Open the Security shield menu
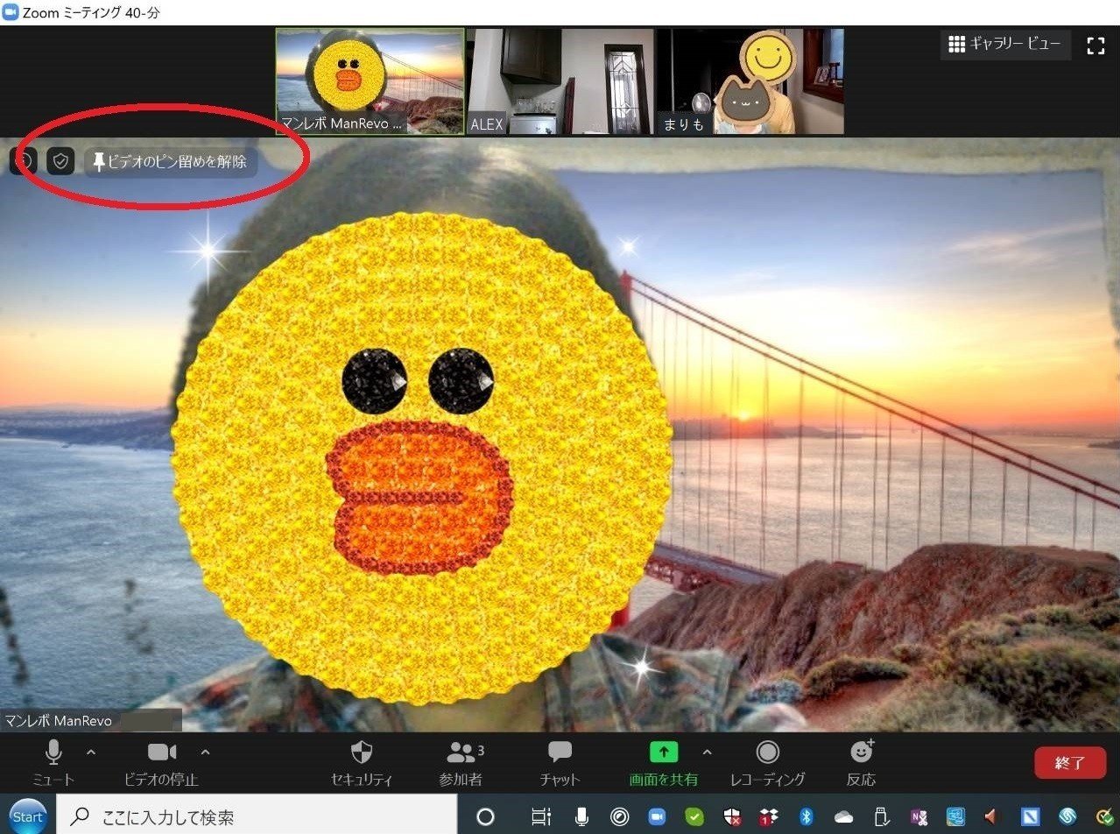 [362, 762]
